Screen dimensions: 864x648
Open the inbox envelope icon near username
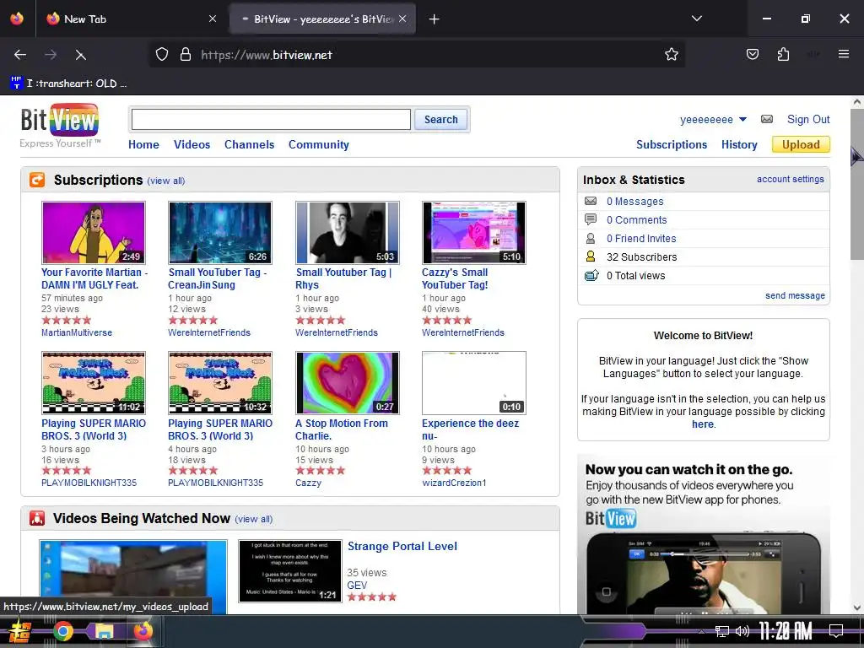[766, 119]
